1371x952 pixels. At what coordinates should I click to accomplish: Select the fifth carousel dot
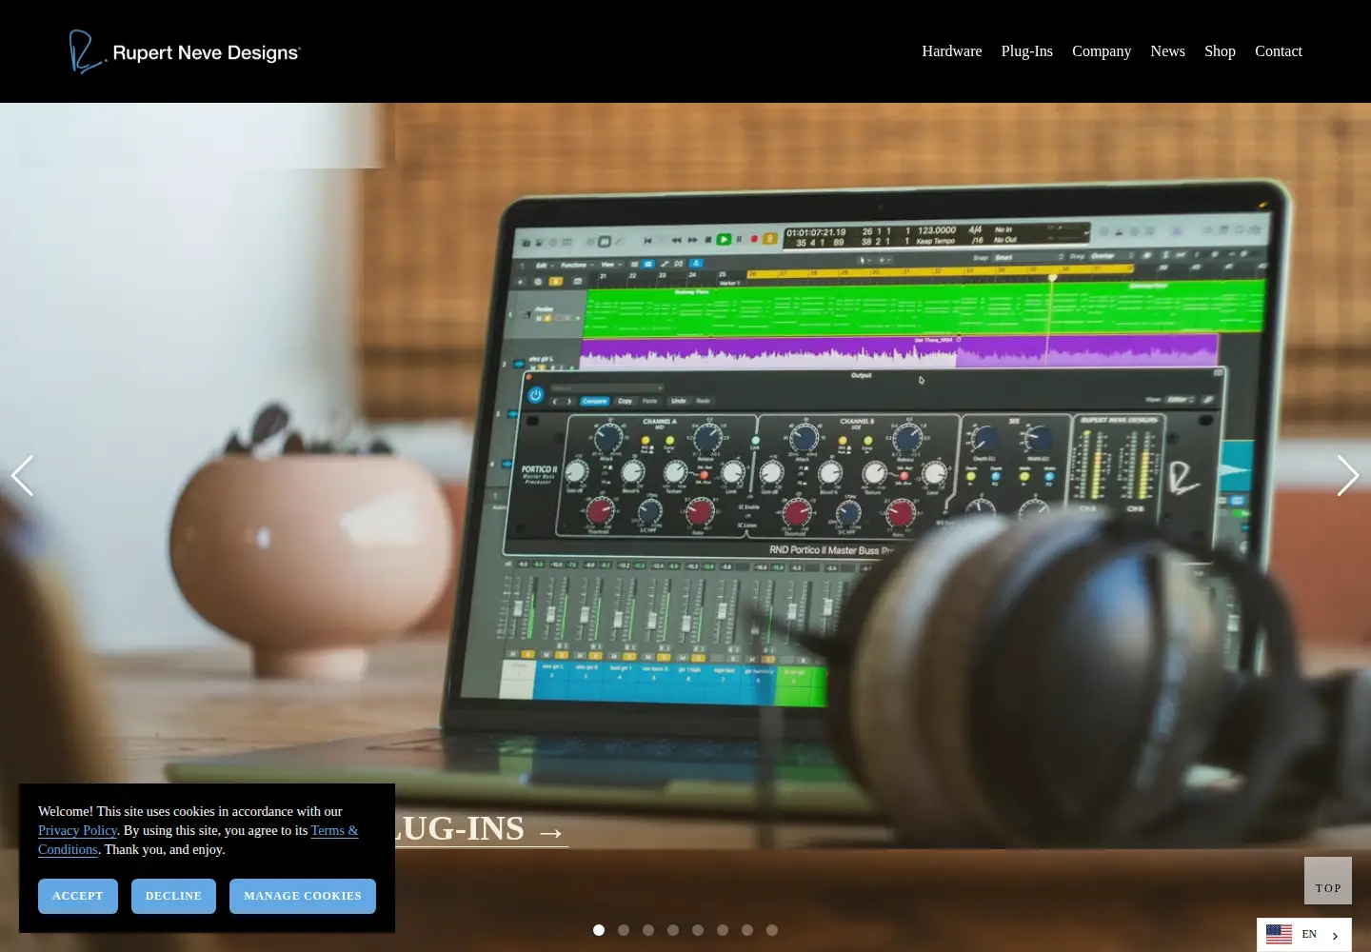(x=698, y=930)
